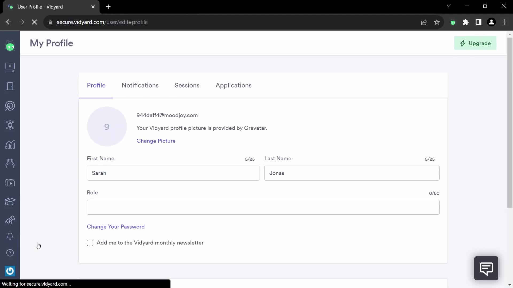Click the First Name input field
This screenshot has width=513, height=288.
click(173, 173)
